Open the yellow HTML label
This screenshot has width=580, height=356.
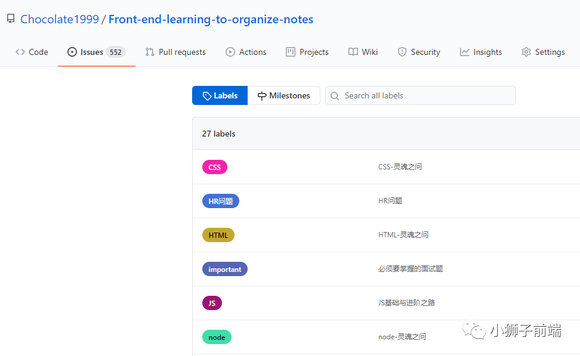click(x=218, y=235)
